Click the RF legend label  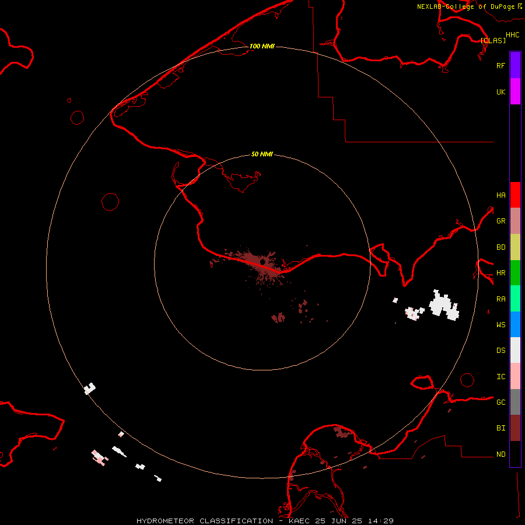click(x=501, y=65)
